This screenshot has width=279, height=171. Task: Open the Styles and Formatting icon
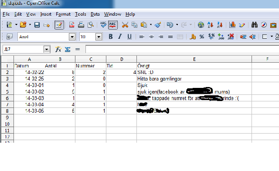click(x=10, y=37)
